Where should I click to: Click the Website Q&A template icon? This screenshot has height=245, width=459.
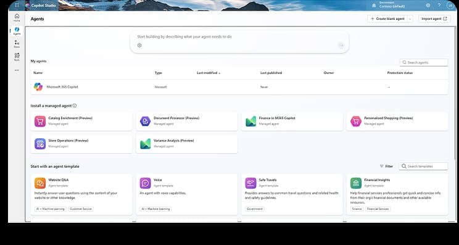coord(40,183)
